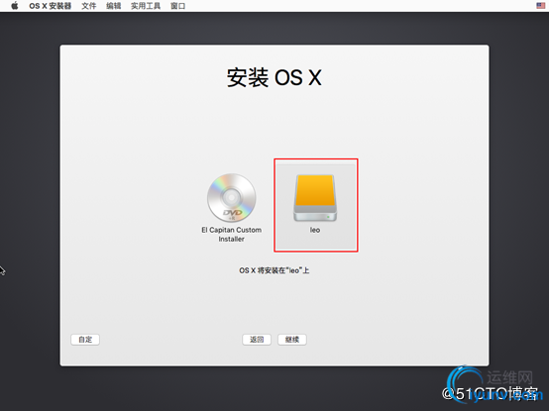Select the El Capitan Custom Installer DVD icon
549x411 pixels.
click(x=232, y=197)
